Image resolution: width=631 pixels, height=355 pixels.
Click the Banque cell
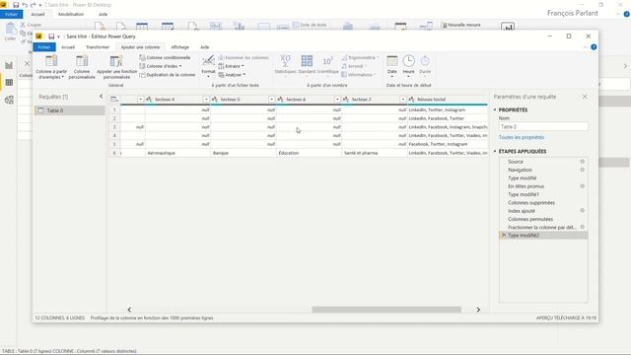point(244,153)
